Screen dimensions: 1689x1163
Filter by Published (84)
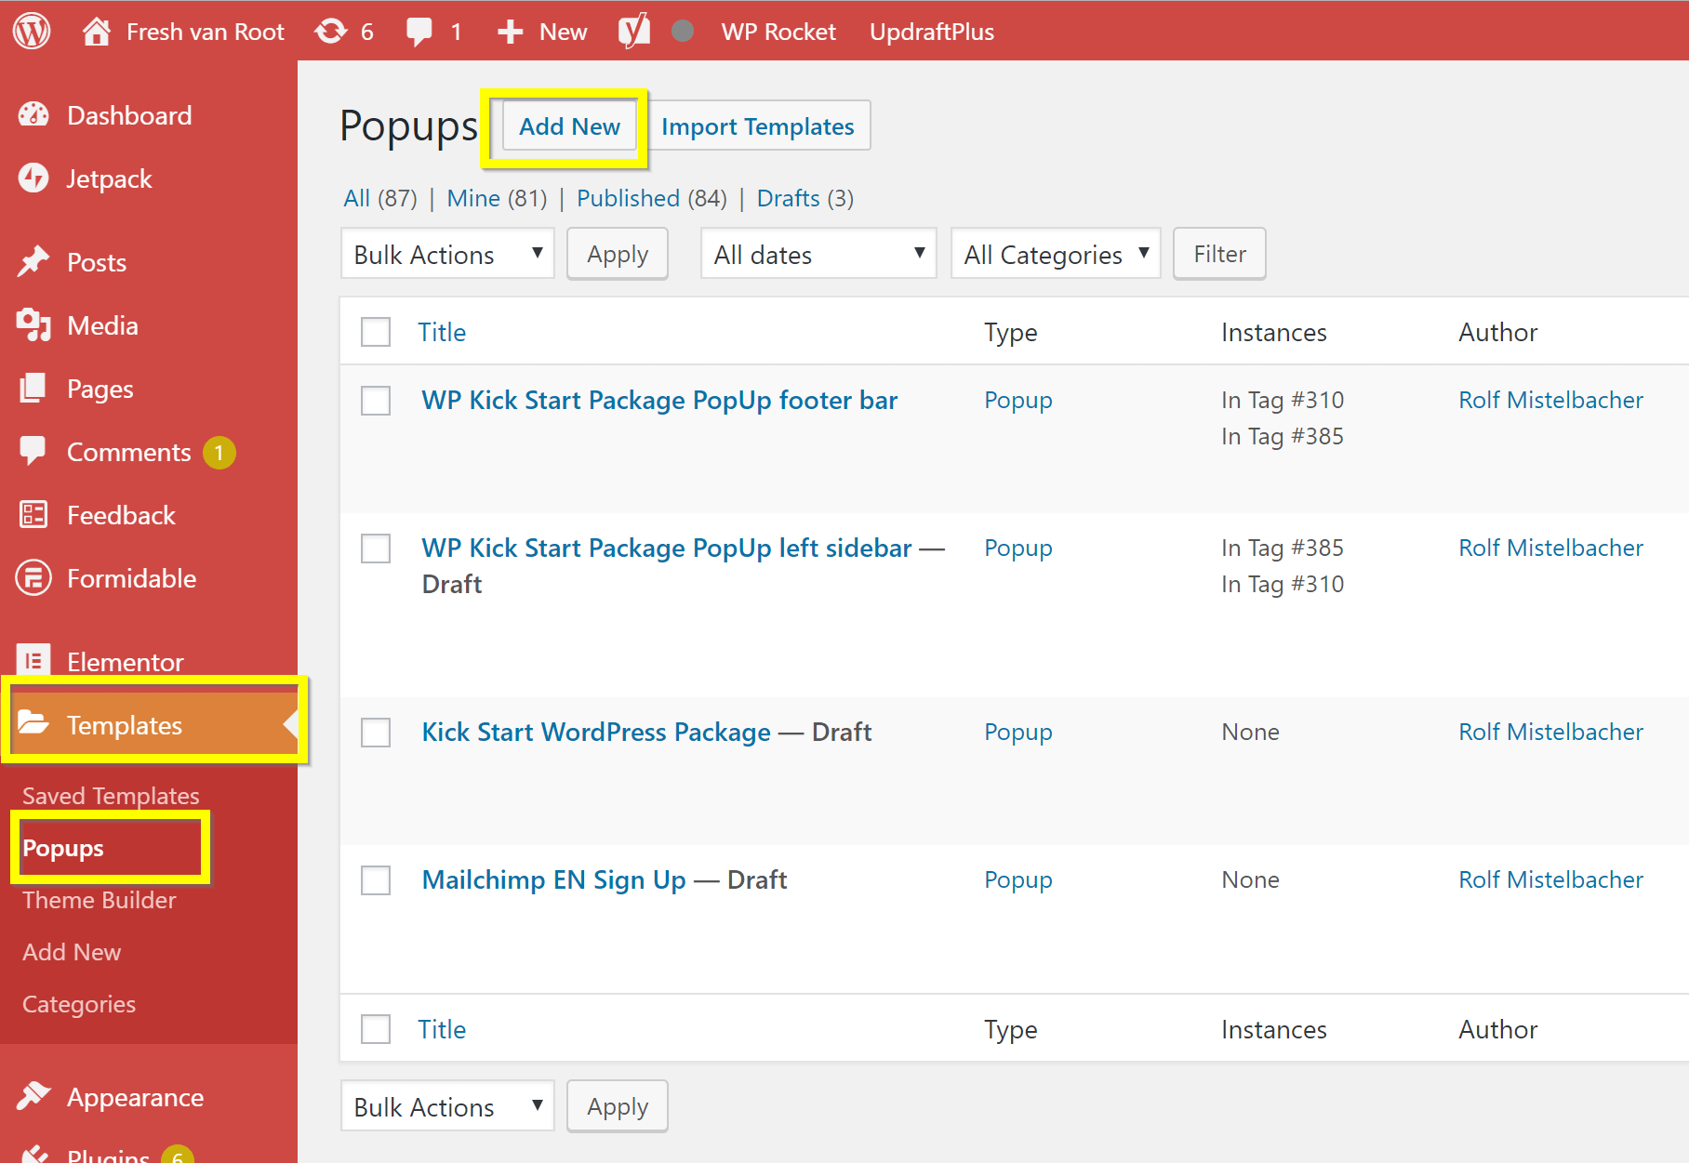(x=652, y=198)
